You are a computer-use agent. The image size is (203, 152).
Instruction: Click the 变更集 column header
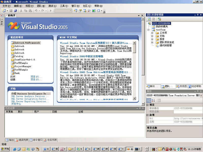point(10,112)
